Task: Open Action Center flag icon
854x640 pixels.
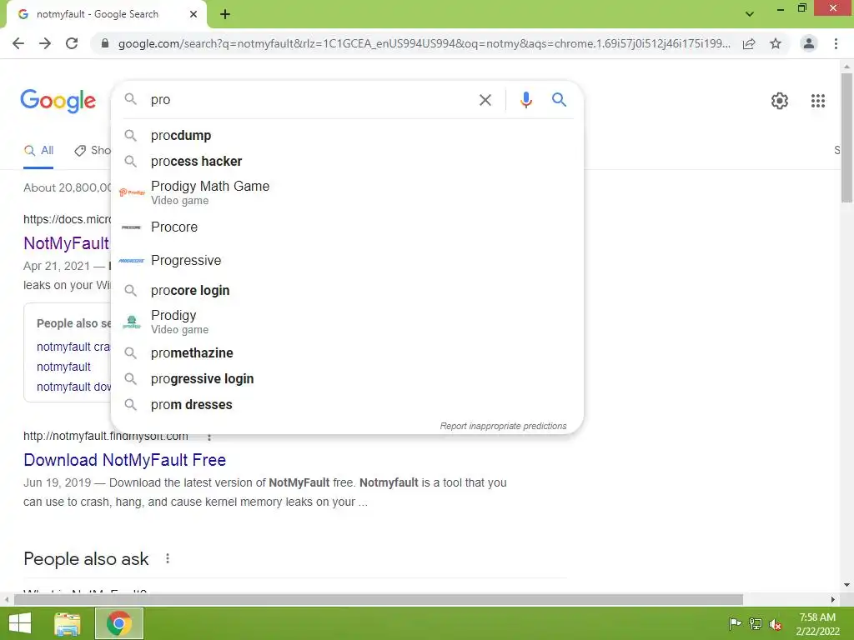Action: point(734,623)
